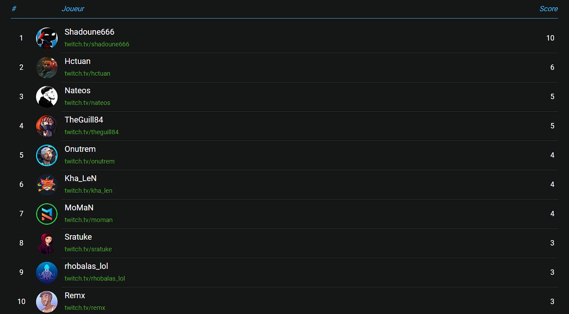The height and width of the screenshot is (314, 569).
Task: Click the Joueur column header
Action: click(x=73, y=9)
